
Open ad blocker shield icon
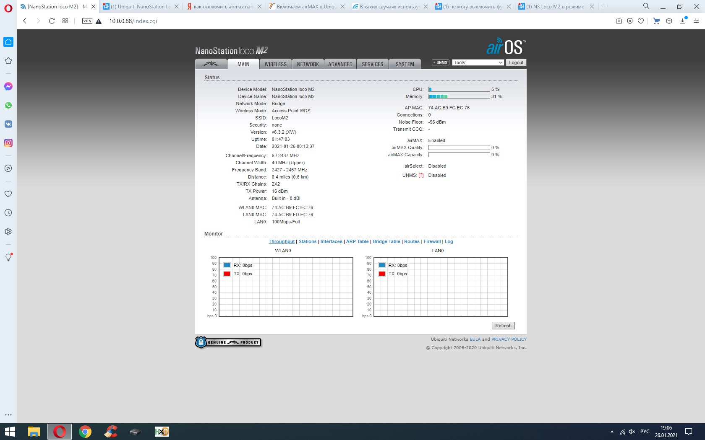[630, 21]
